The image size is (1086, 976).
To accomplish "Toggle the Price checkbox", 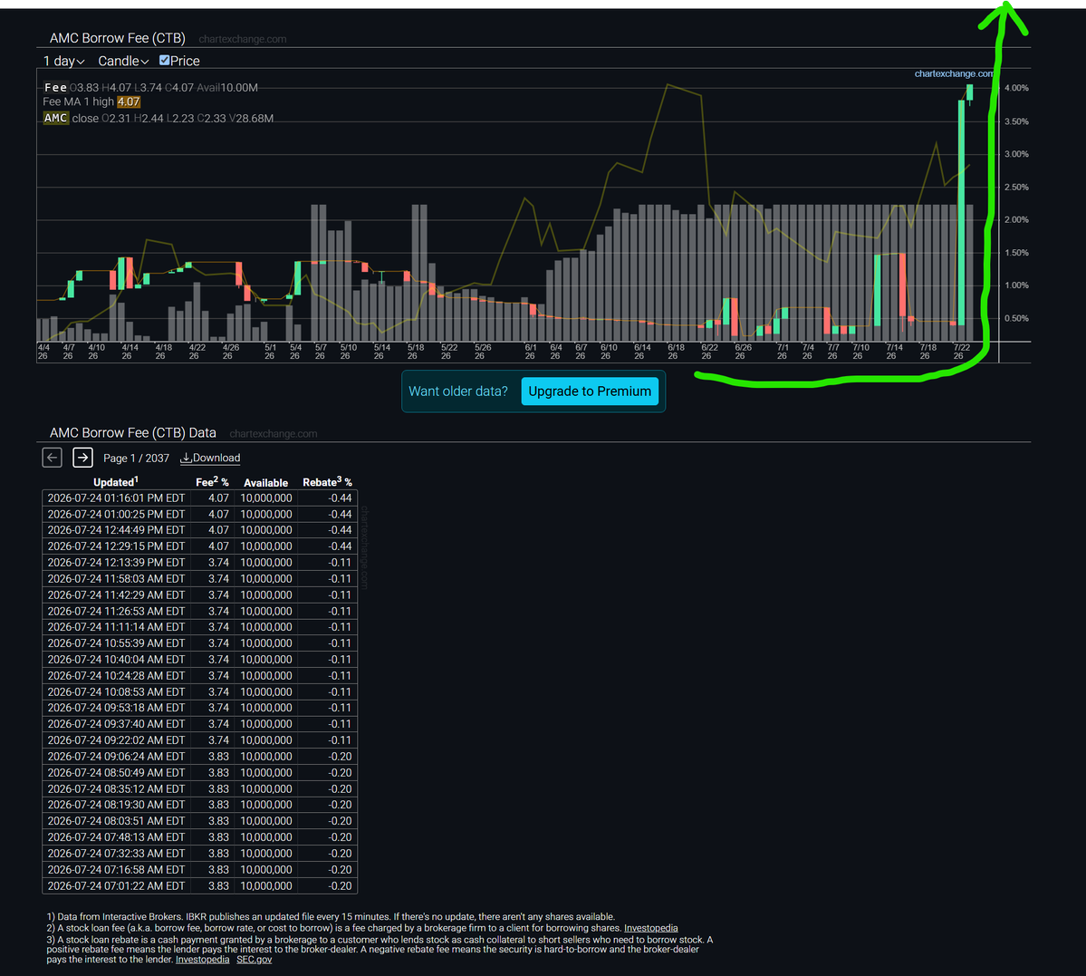I will click(164, 61).
